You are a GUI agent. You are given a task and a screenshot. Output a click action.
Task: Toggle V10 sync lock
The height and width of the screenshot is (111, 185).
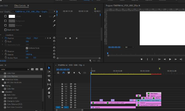click(71, 86)
